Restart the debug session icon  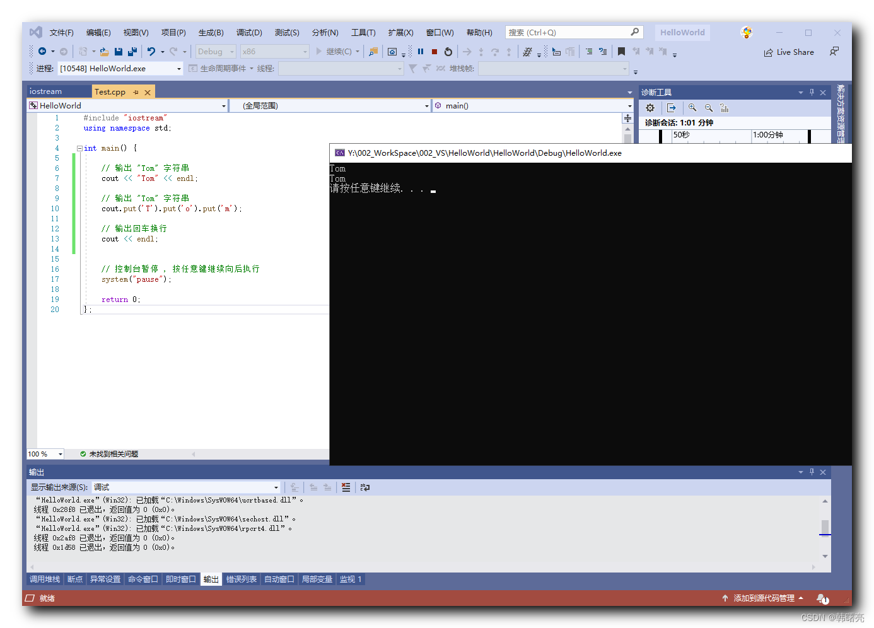448,52
